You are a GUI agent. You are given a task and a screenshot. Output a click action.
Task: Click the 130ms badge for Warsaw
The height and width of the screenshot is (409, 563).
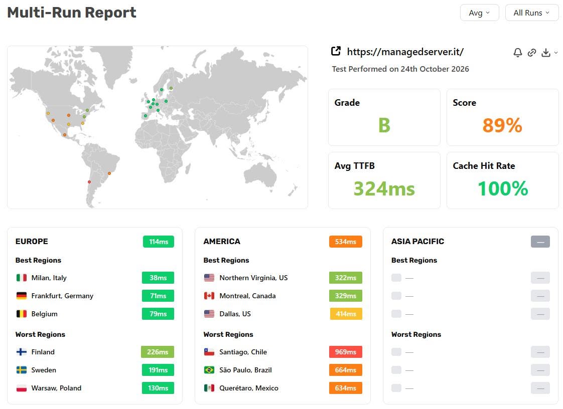coord(158,388)
